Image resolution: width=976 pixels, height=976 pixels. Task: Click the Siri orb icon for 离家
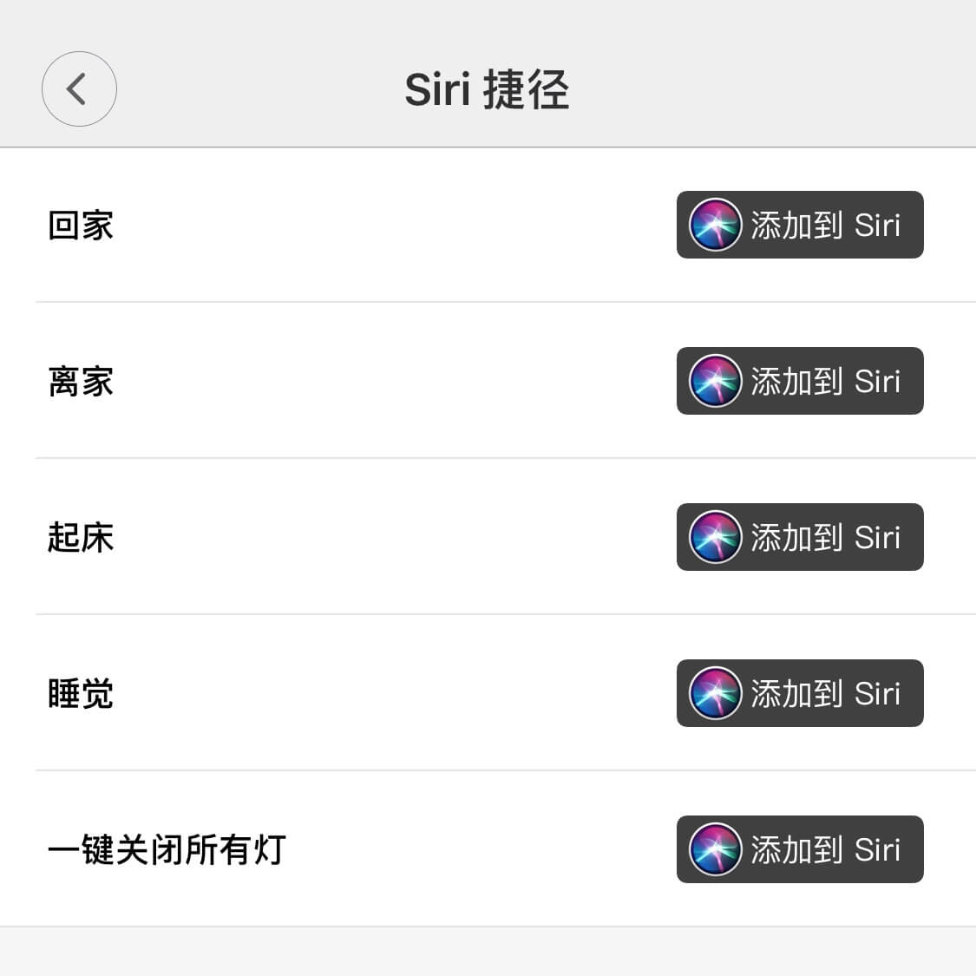click(x=715, y=381)
